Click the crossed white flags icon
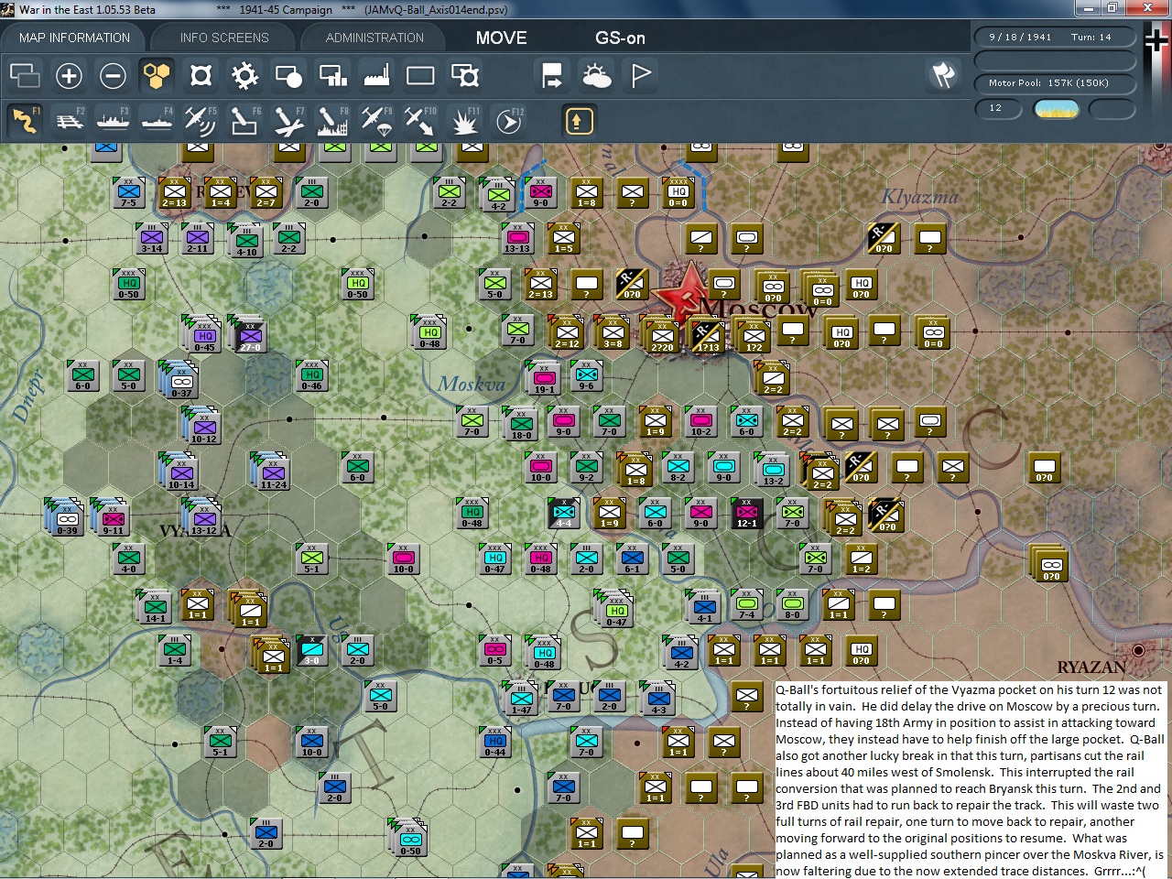 coord(943,75)
